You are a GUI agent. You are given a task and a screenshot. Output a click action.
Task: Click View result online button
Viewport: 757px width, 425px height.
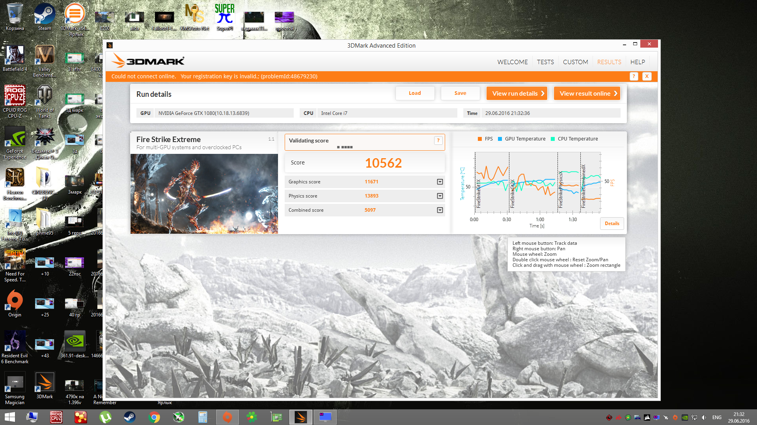tap(587, 93)
